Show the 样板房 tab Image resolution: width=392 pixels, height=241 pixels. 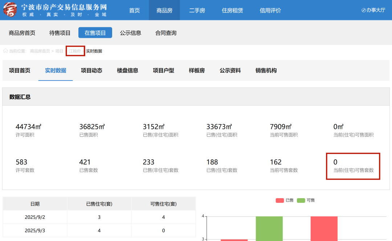point(197,70)
